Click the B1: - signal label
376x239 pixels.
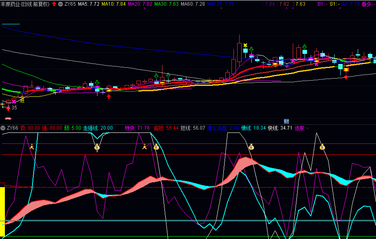322,4
